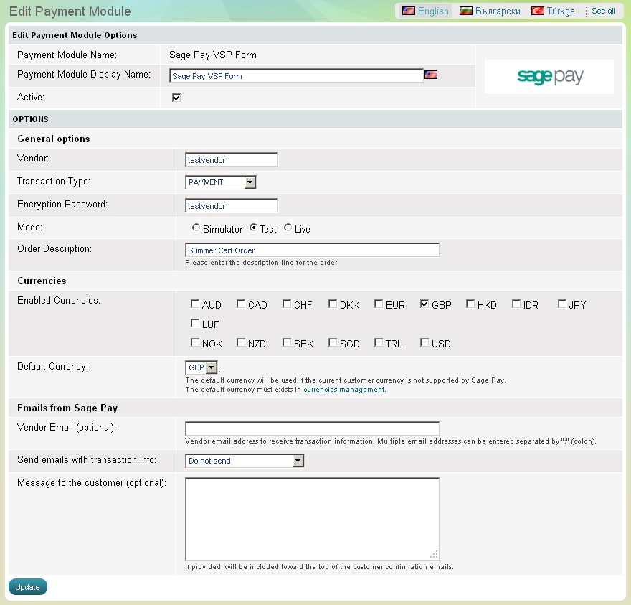
Task: Click the Sage Pay logo image
Action: tap(549, 77)
